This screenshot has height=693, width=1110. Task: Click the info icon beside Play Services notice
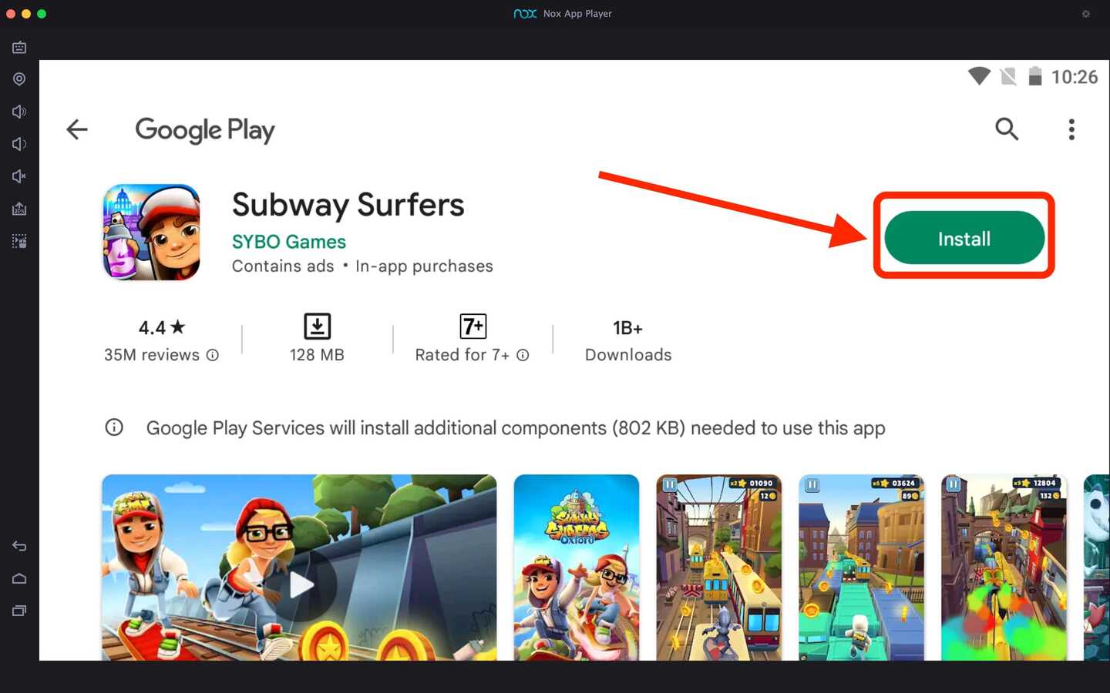[114, 427]
